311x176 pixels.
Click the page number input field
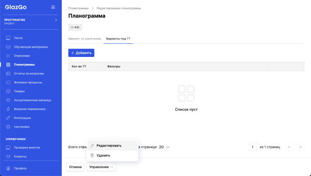253,147
